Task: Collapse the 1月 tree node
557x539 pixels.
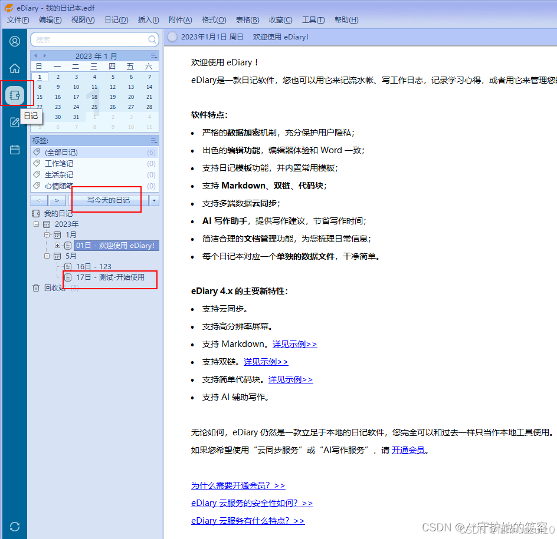Action: coord(47,235)
